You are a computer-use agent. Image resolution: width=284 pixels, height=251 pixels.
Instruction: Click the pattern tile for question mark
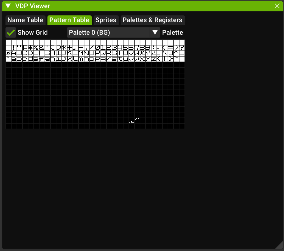point(182,48)
